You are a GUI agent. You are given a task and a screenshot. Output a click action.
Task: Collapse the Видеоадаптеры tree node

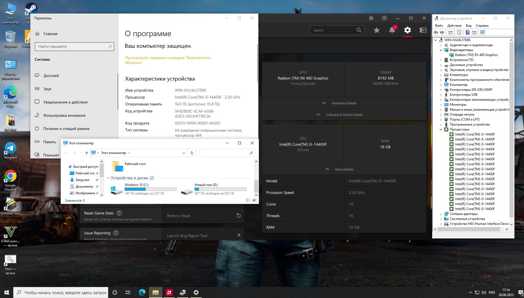(x=441, y=50)
